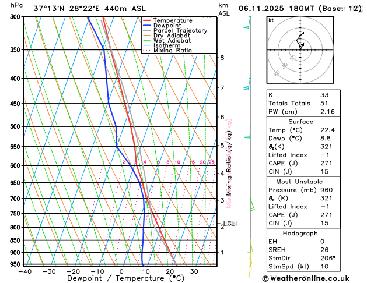367x283 pixels.
Task: Click the date and time title text
Action: click(x=300, y=9)
